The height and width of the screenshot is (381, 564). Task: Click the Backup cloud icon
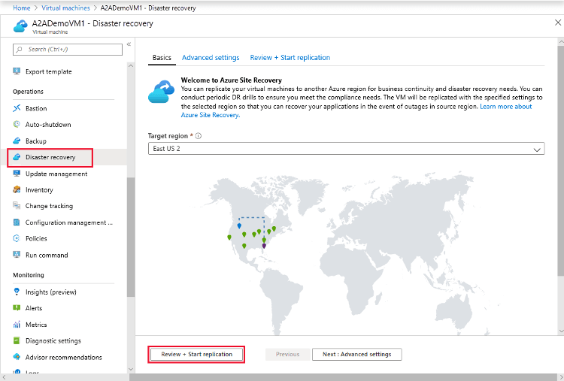[17, 141]
